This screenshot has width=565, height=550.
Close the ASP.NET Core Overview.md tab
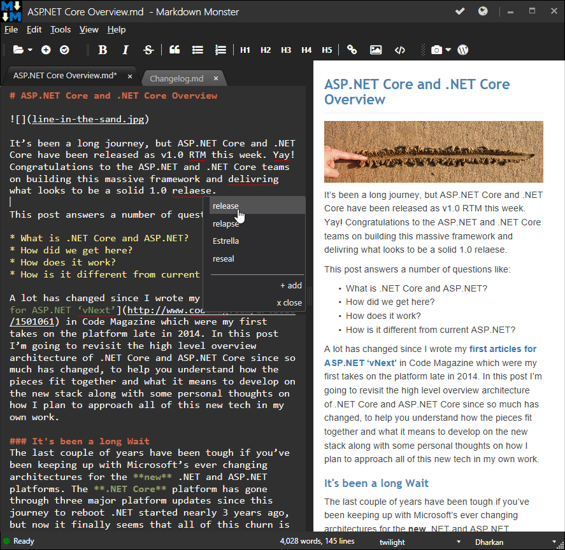point(130,76)
